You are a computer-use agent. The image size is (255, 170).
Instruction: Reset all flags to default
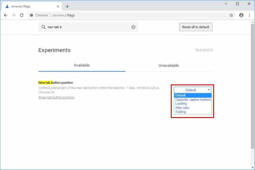[x=196, y=27]
